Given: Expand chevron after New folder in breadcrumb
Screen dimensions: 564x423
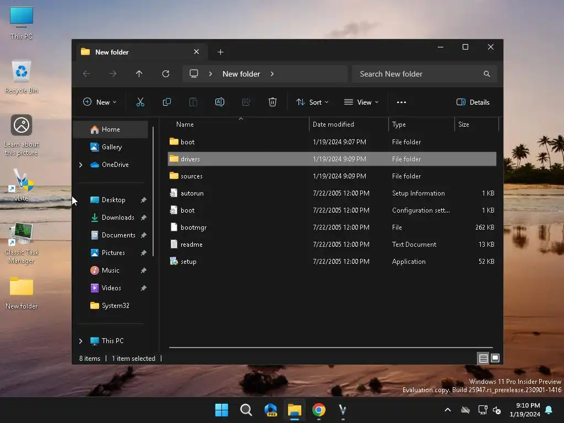Looking at the screenshot, I should [x=272, y=74].
